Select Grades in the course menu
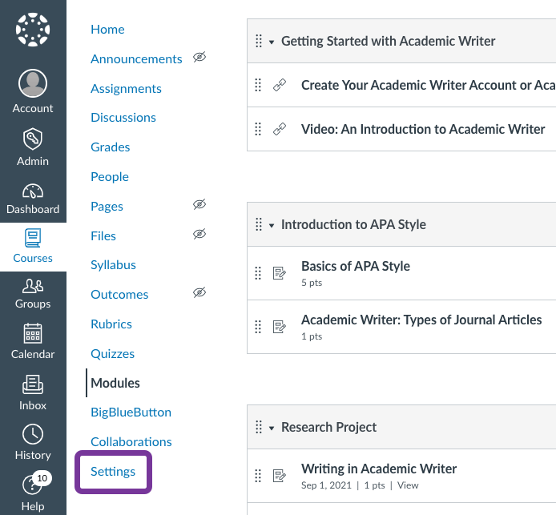Viewport: 556px width, 515px height. click(x=111, y=147)
